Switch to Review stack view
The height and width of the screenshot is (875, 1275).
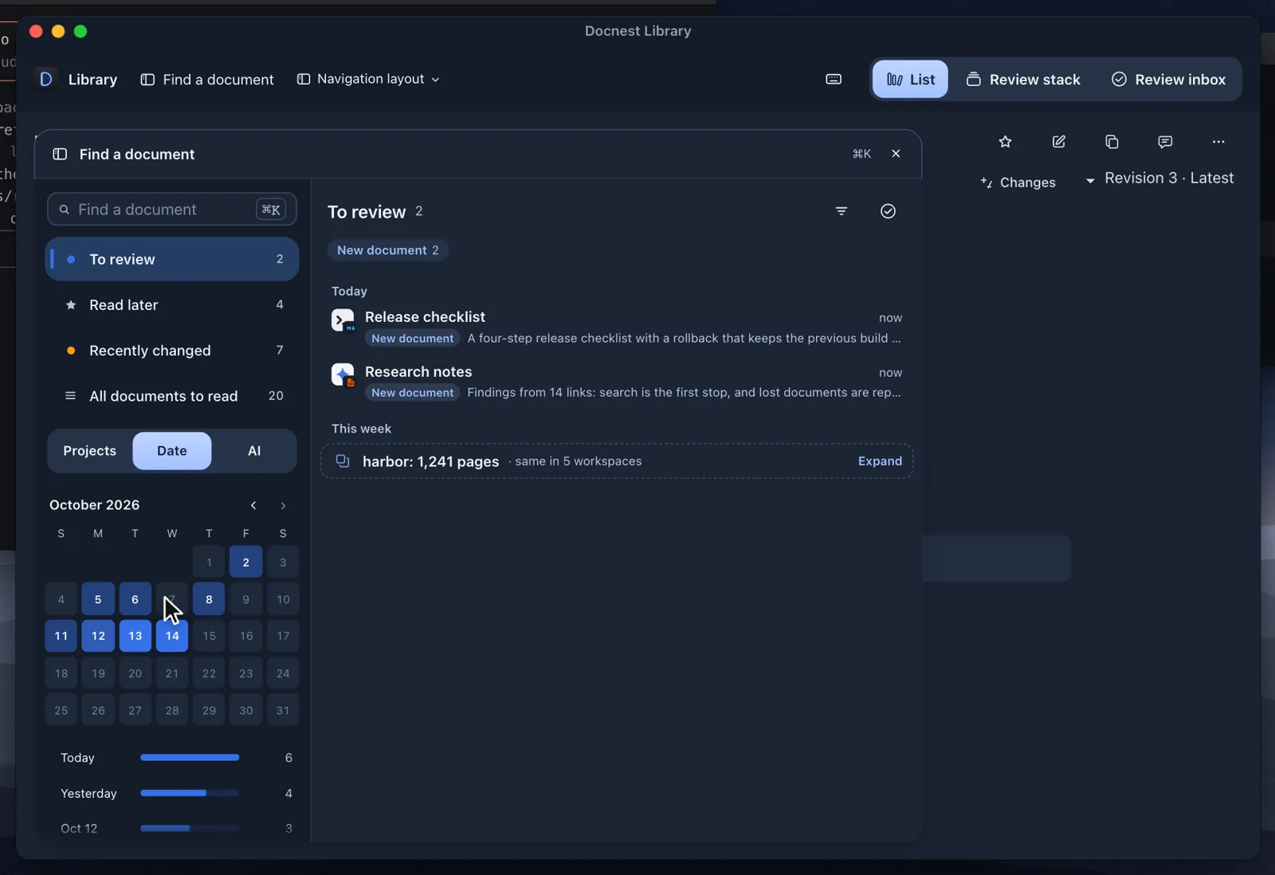click(x=1023, y=79)
